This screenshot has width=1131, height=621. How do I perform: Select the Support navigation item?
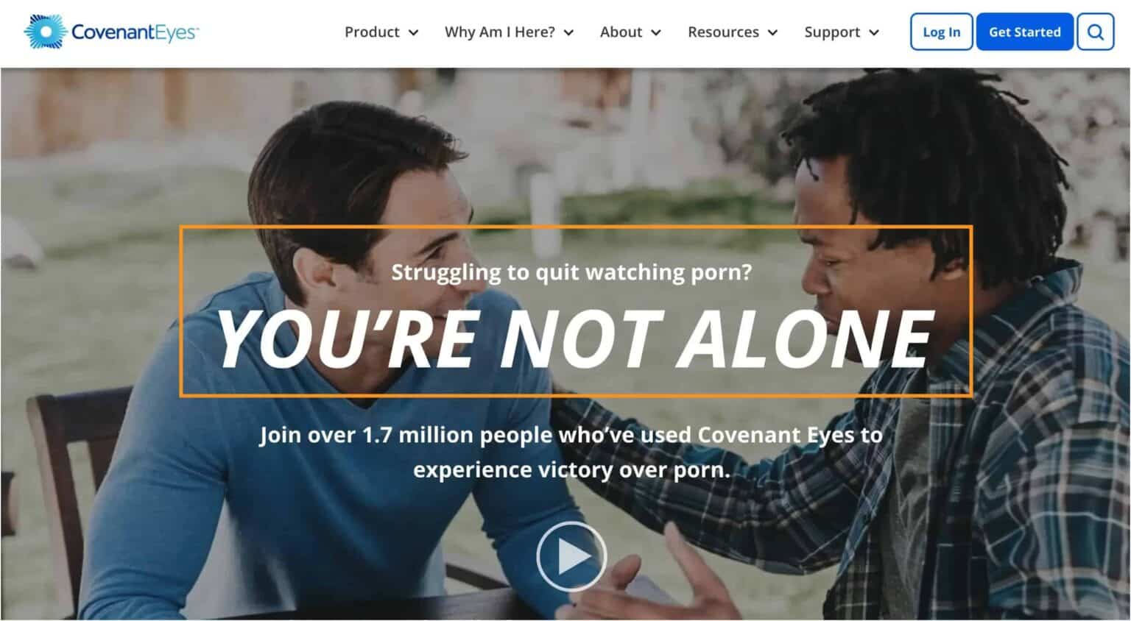pos(832,32)
